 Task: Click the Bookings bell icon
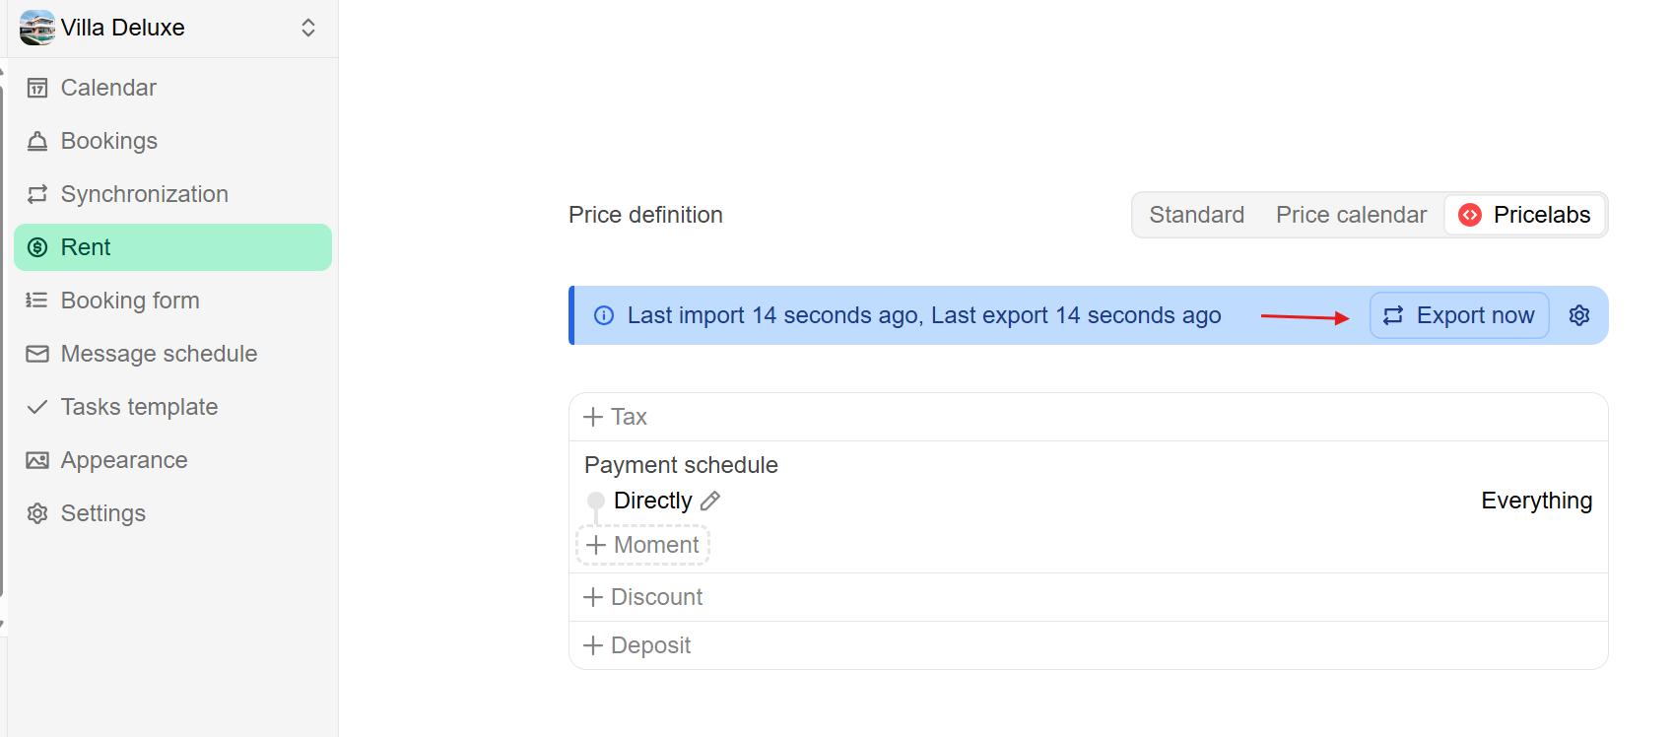click(37, 141)
